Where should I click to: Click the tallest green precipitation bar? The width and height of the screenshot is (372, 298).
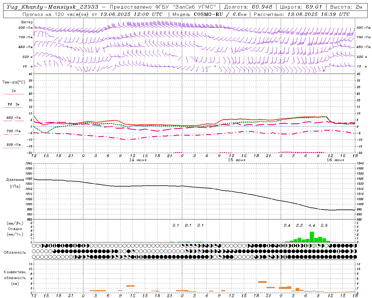(x=312, y=237)
